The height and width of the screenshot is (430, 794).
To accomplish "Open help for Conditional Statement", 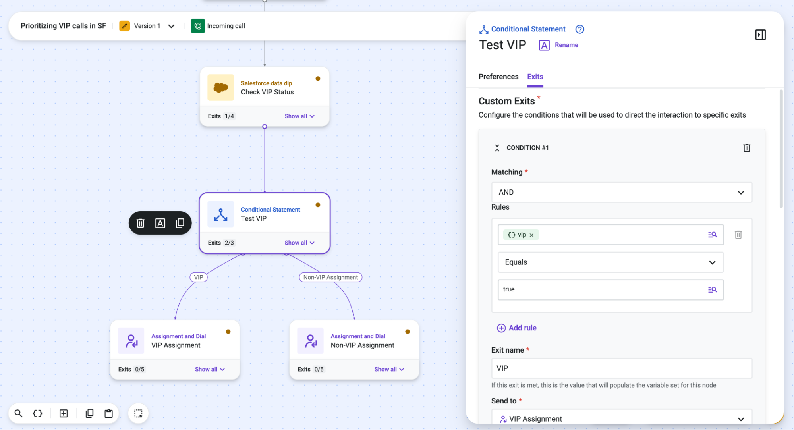I will [580, 29].
